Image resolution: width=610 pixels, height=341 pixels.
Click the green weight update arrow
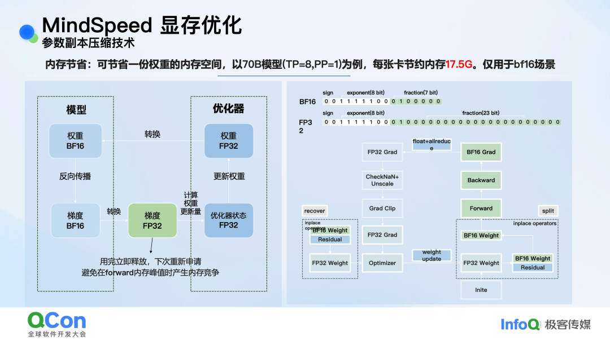(432, 255)
